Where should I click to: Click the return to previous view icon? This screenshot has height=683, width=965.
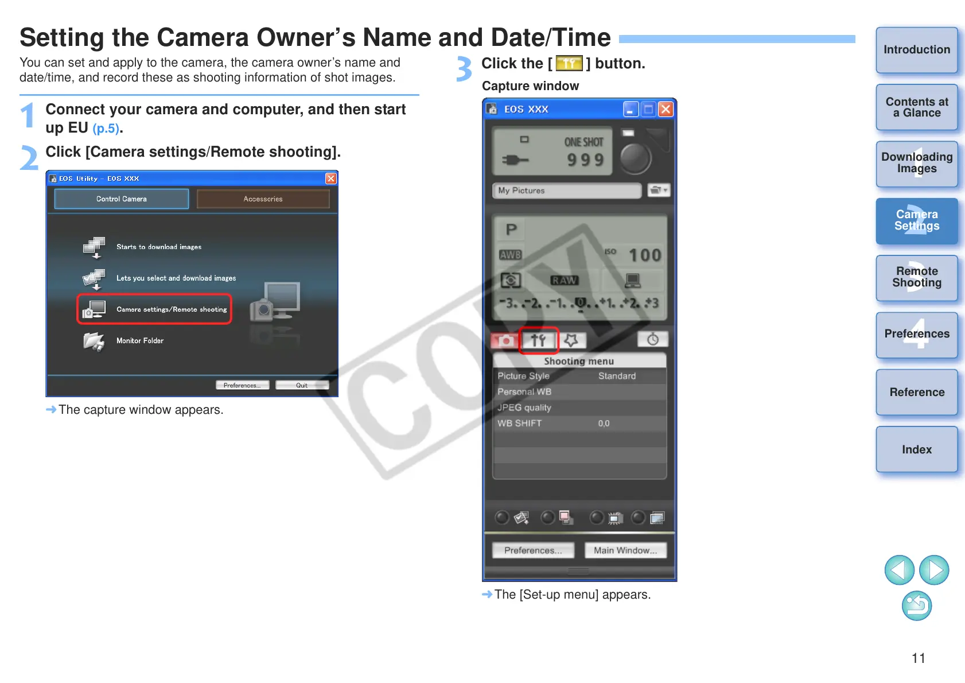916,606
